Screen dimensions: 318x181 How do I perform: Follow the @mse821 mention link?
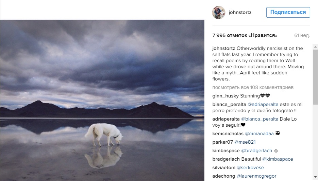pyautogui.click(x=245, y=142)
